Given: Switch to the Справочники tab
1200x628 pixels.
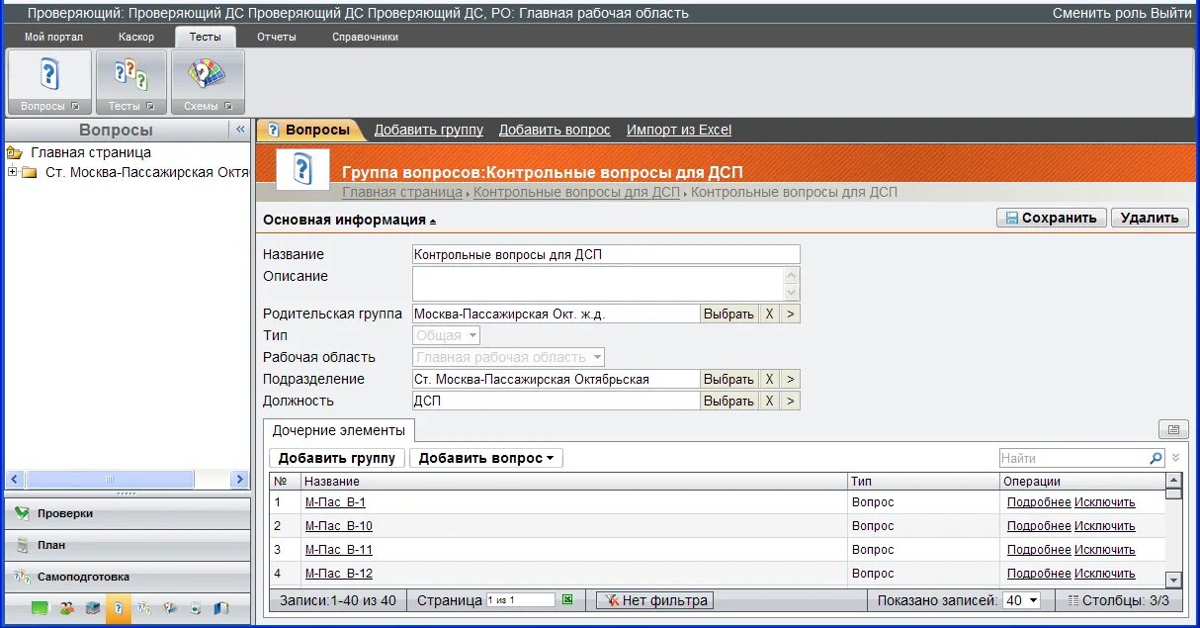Looking at the screenshot, I should click(365, 37).
